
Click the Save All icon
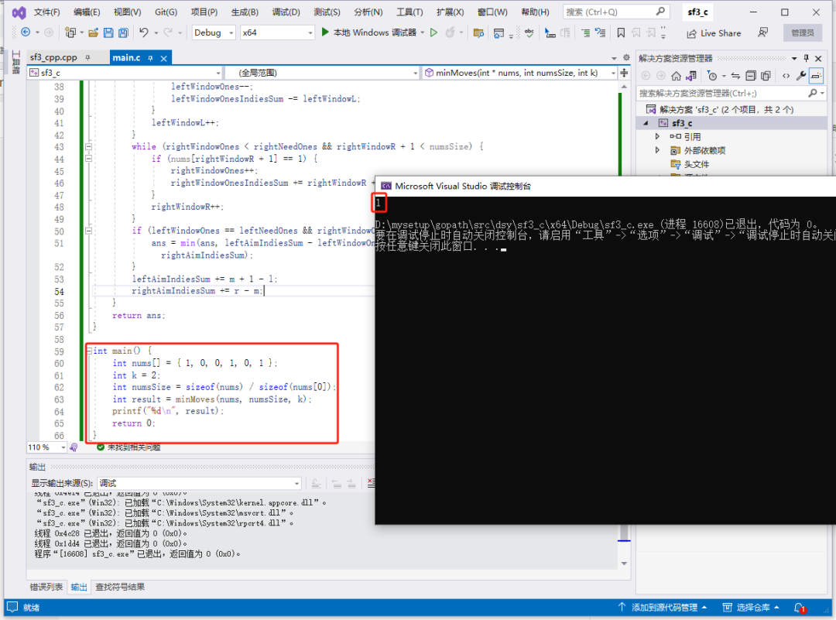[123, 33]
